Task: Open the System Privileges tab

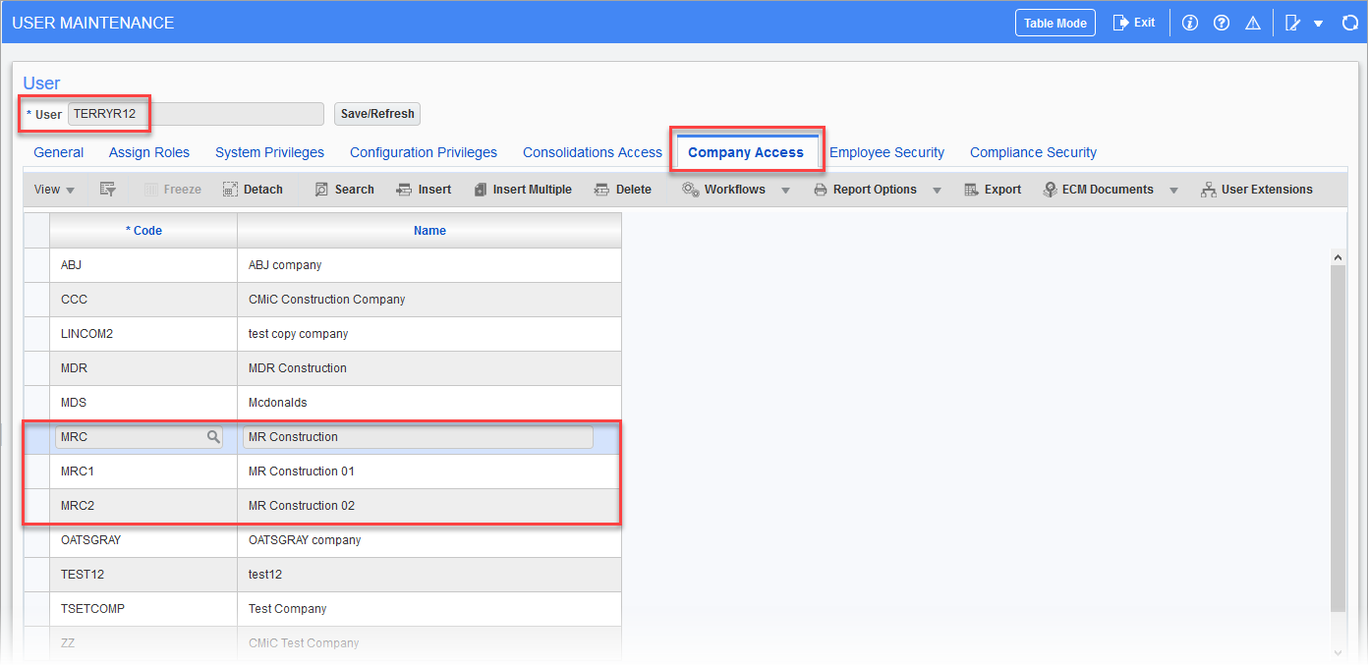Action: click(269, 152)
